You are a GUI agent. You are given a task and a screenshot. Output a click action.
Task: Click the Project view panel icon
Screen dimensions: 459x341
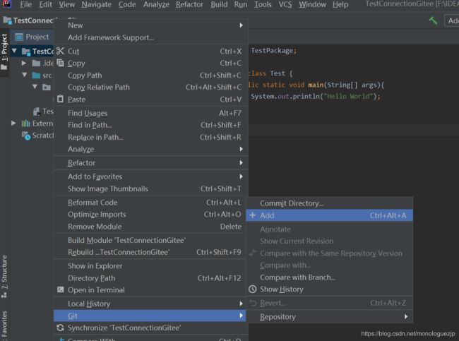(19, 37)
